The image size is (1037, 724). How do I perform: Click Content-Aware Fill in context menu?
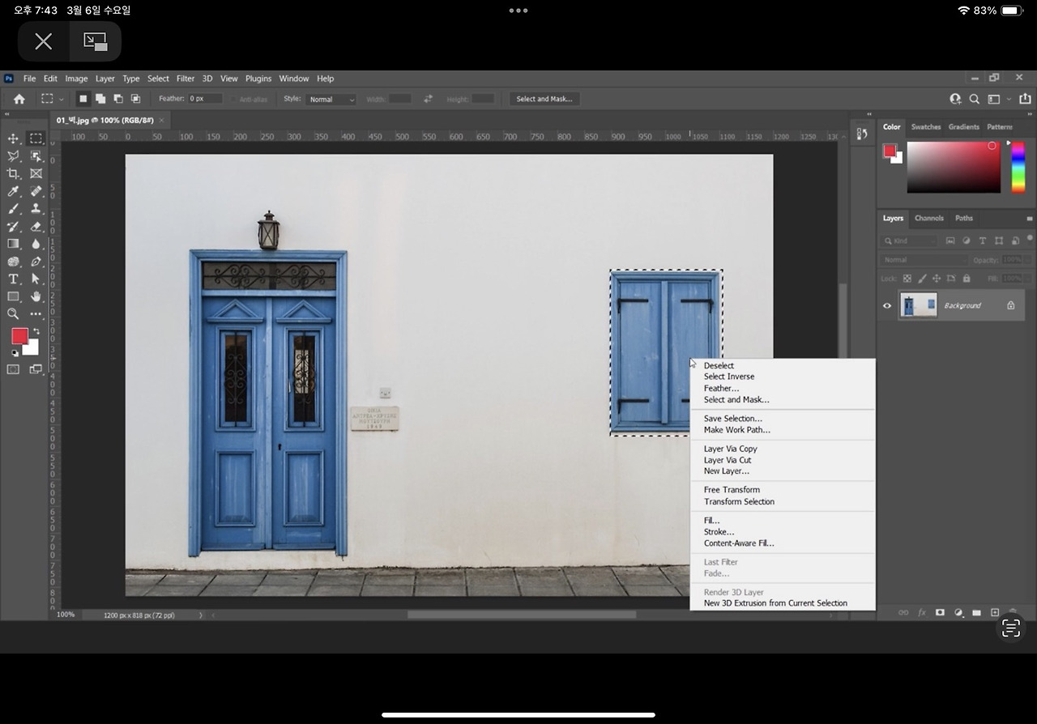pos(738,543)
